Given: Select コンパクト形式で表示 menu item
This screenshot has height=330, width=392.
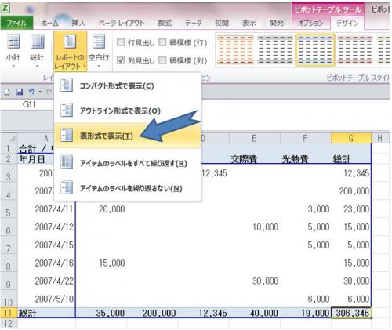Looking at the screenshot, I should (x=127, y=85).
